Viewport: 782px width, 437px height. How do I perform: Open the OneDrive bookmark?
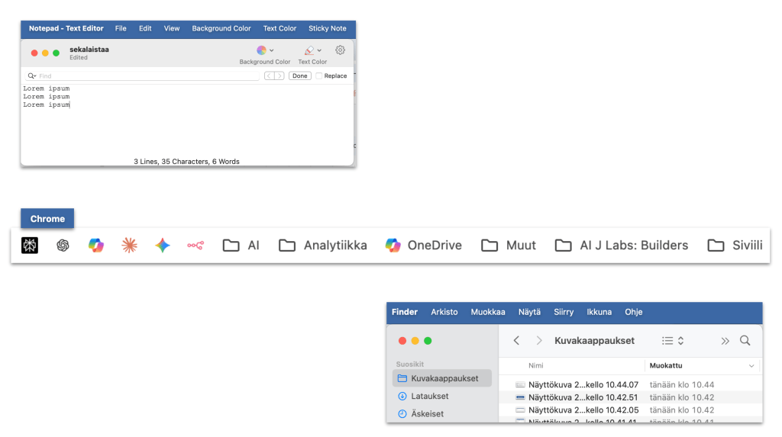coord(423,246)
